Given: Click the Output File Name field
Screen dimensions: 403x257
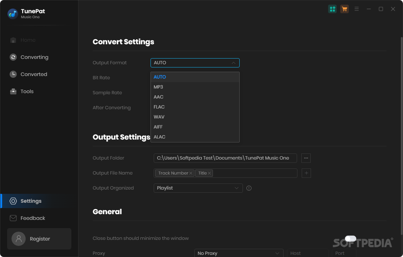Looking at the screenshot, I should (x=225, y=173).
